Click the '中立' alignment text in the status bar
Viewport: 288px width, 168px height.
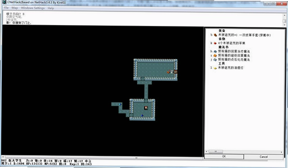tap(88, 161)
